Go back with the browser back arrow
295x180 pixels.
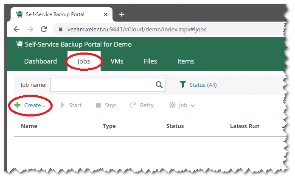[17, 29]
